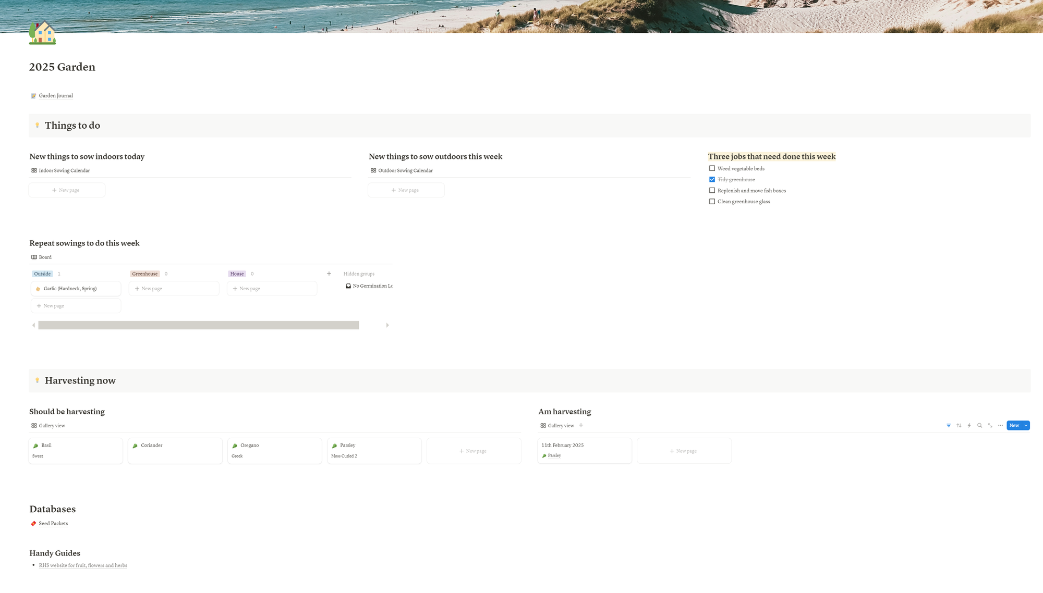1043x593 pixels.
Task: Click the house page icon
Action: coord(42,33)
